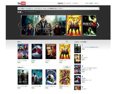Go to previous page in 新作 section

point(64,42)
